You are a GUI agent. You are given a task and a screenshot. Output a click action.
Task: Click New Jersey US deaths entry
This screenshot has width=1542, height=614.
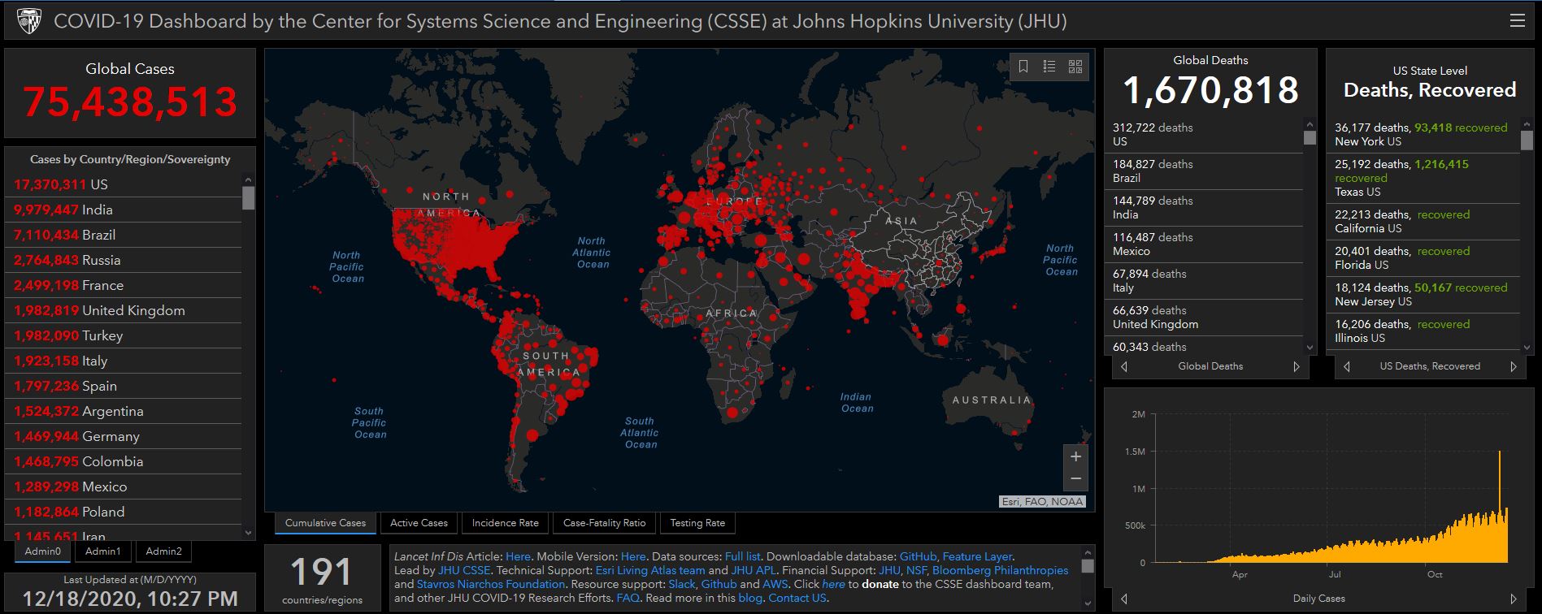1425,295
